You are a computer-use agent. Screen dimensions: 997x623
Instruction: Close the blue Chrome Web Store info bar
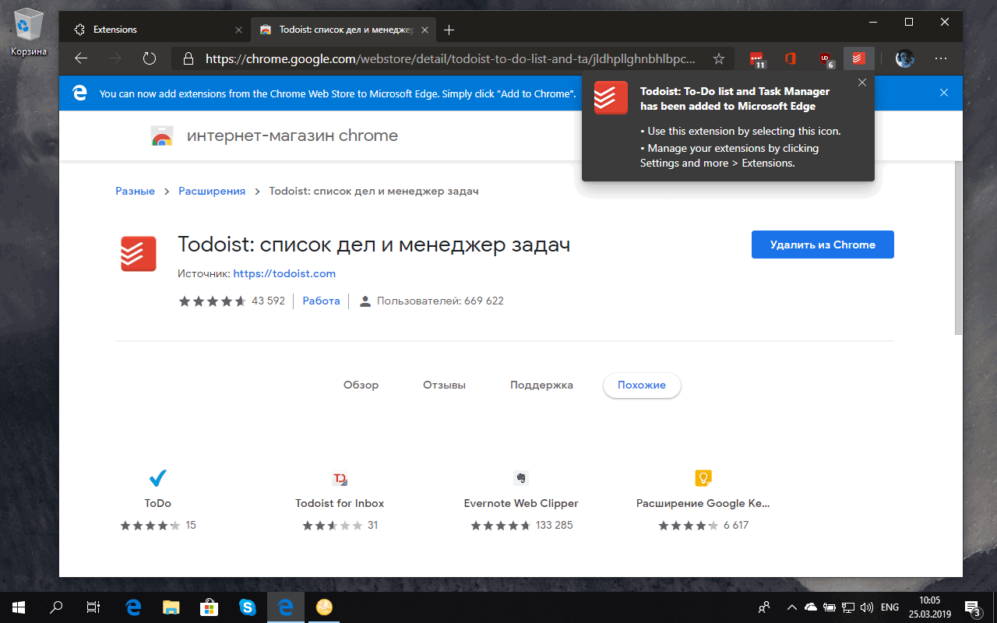[x=944, y=93]
